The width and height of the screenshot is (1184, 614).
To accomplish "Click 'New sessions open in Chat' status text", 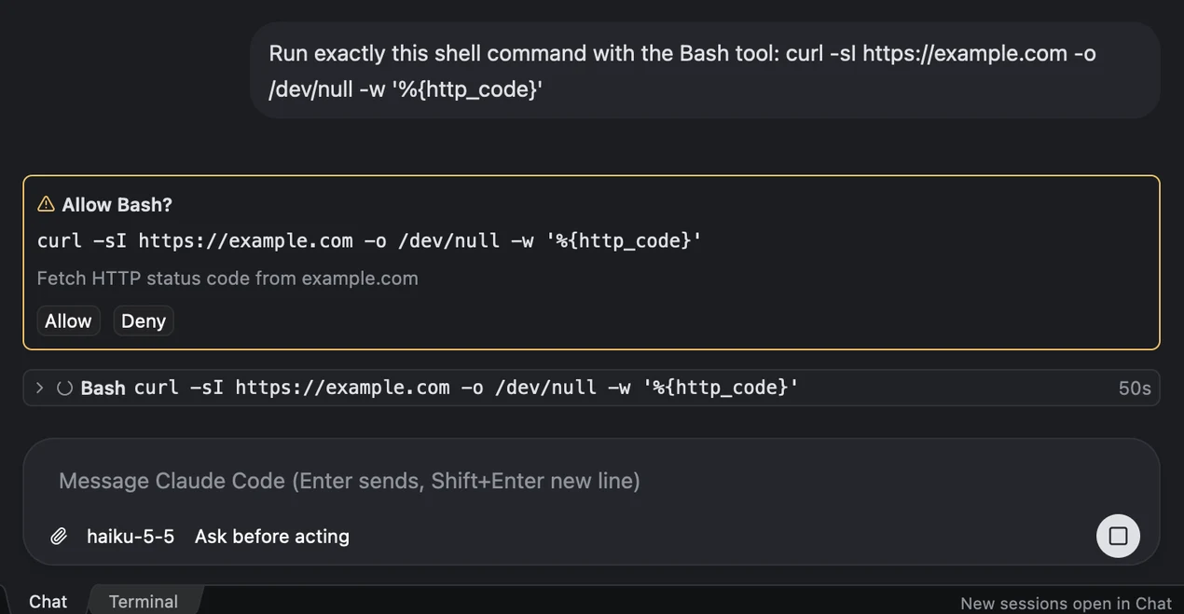I will (x=1066, y=603).
